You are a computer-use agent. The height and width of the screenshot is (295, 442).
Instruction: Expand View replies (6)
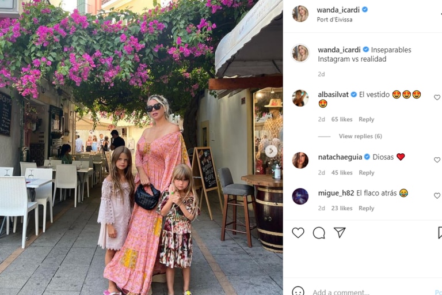[x=360, y=137]
